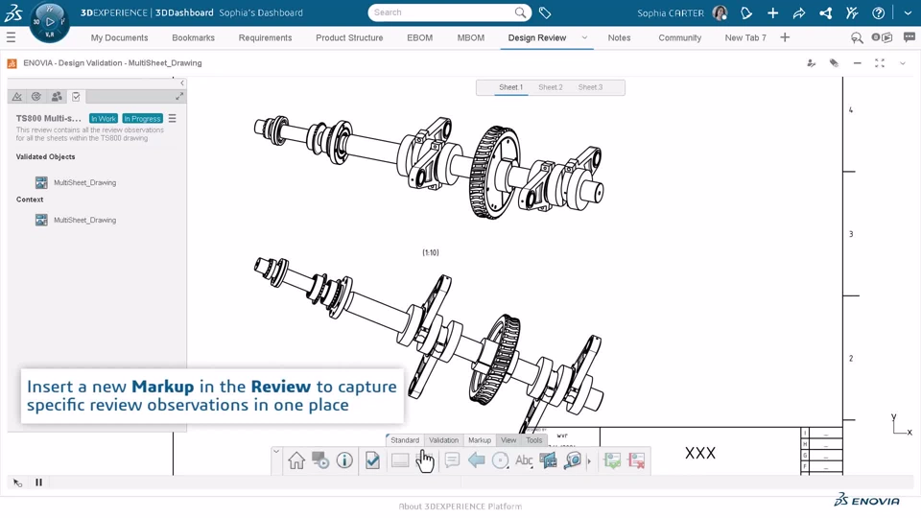Click the tag icon in the widget header
Viewport: 921px width, 518px height.
pos(834,63)
